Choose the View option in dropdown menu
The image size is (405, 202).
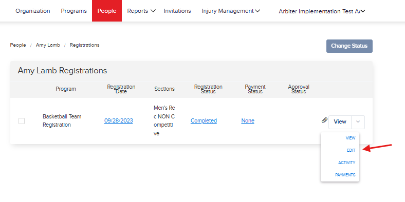pos(351,138)
